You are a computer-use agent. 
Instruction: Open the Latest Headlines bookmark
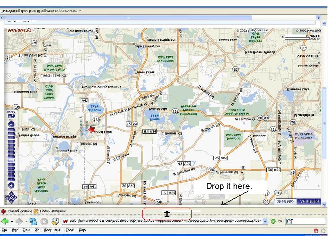[x=50, y=211]
